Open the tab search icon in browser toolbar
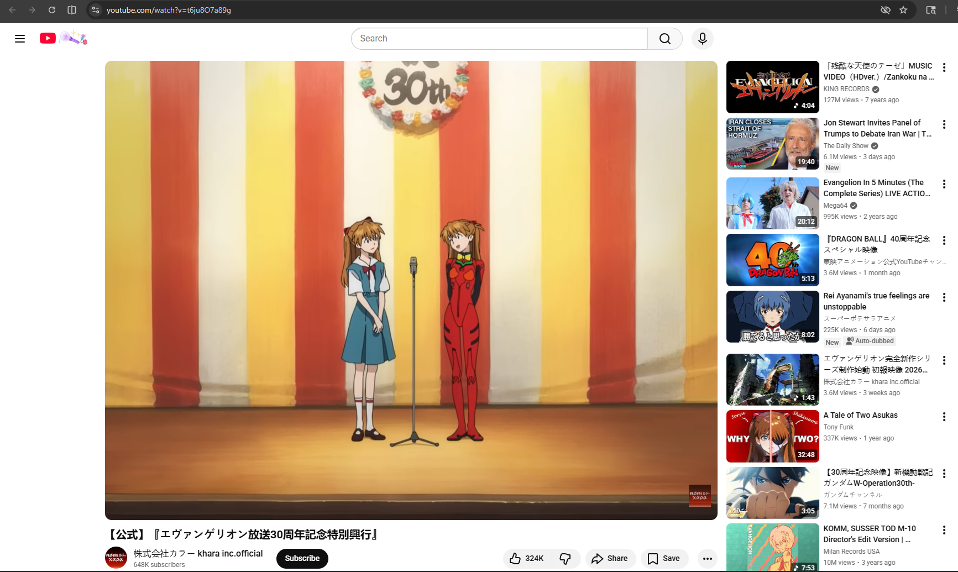Image resolution: width=958 pixels, height=572 pixels. 931,10
